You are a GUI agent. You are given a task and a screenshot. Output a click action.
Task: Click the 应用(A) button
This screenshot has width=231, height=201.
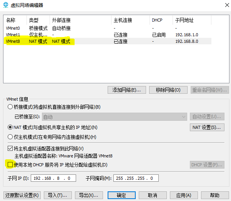(x=184, y=195)
